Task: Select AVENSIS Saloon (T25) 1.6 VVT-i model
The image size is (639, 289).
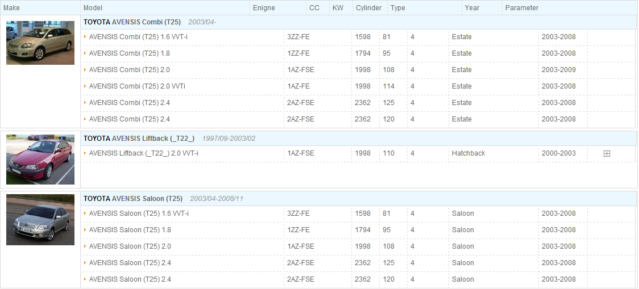Action: [x=139, y=213]
